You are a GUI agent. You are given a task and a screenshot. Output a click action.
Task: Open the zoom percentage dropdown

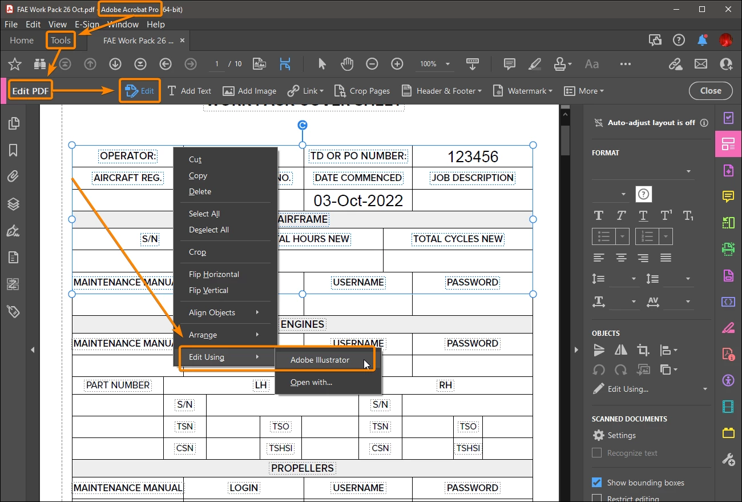click(x=447, y=64)
